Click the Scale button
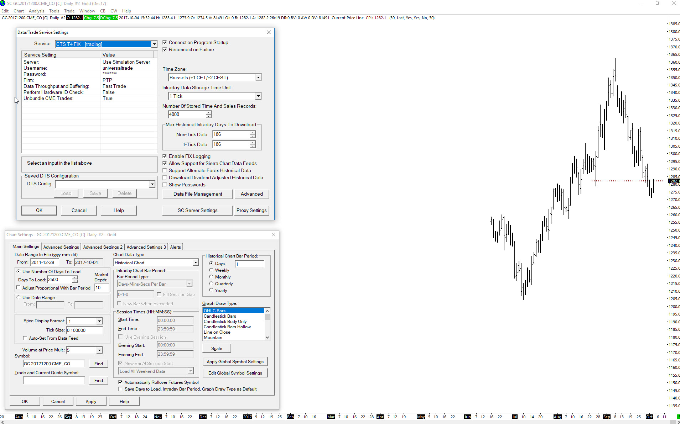The image size is (680, 424). (x=217, y=349)
